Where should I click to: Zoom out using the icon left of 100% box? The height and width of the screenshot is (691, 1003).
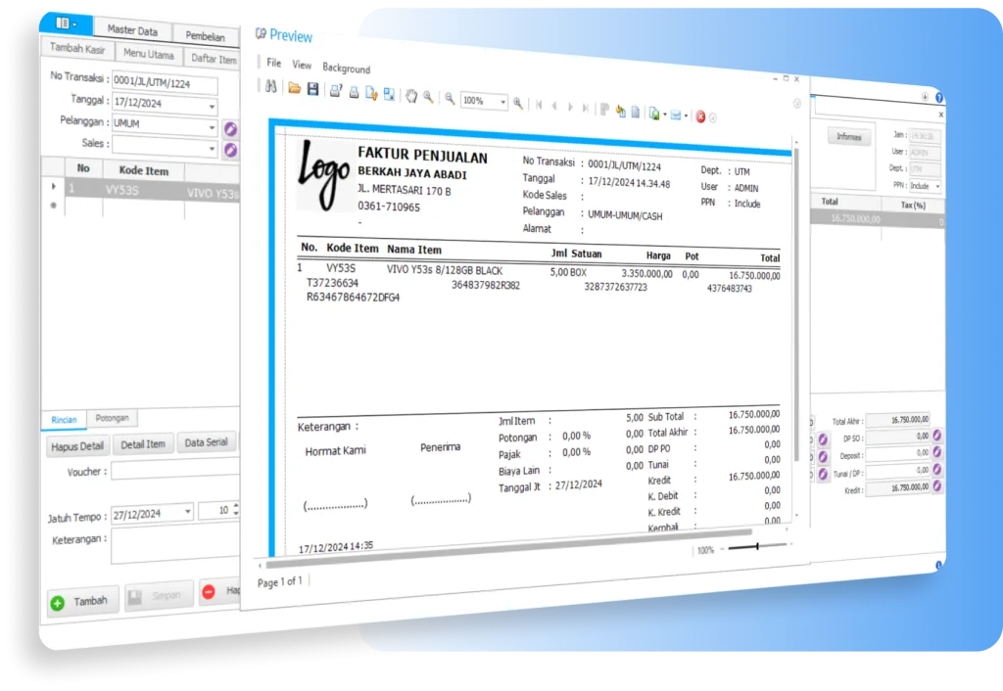[450, 99]
